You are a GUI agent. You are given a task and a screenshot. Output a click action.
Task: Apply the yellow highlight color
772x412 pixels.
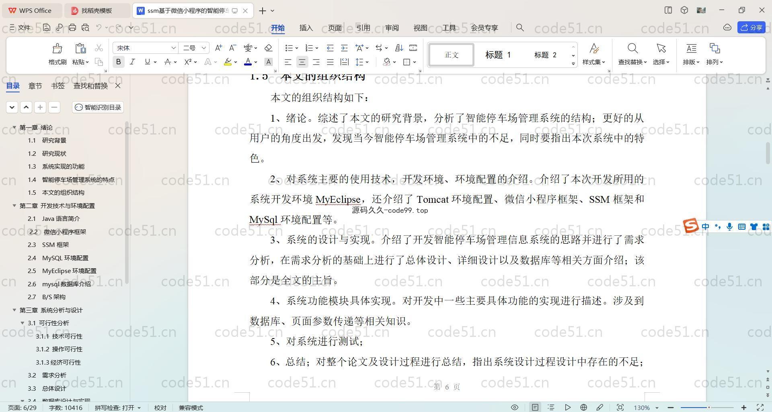[228, 62]
